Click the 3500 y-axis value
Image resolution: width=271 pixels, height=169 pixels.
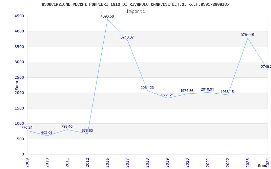tap(19, 47)
